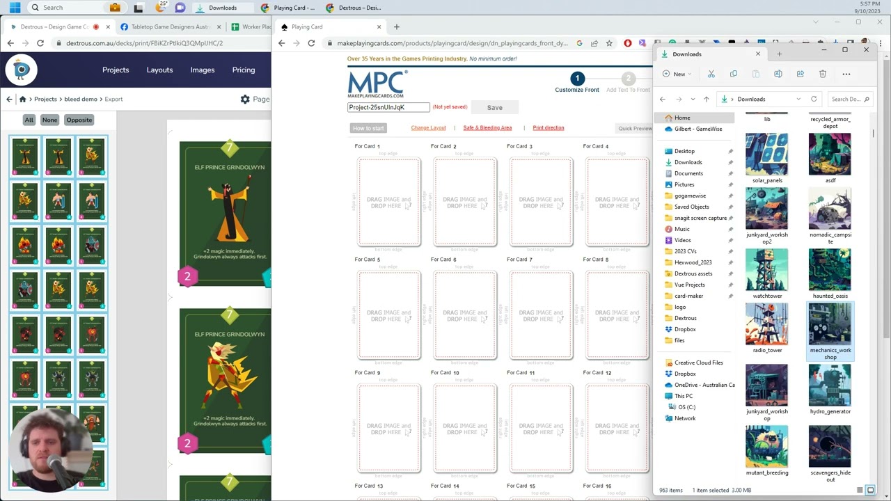Open the Teams chat icon in taskbar
The height and width of the screenshot is (501, 891).
180,8
